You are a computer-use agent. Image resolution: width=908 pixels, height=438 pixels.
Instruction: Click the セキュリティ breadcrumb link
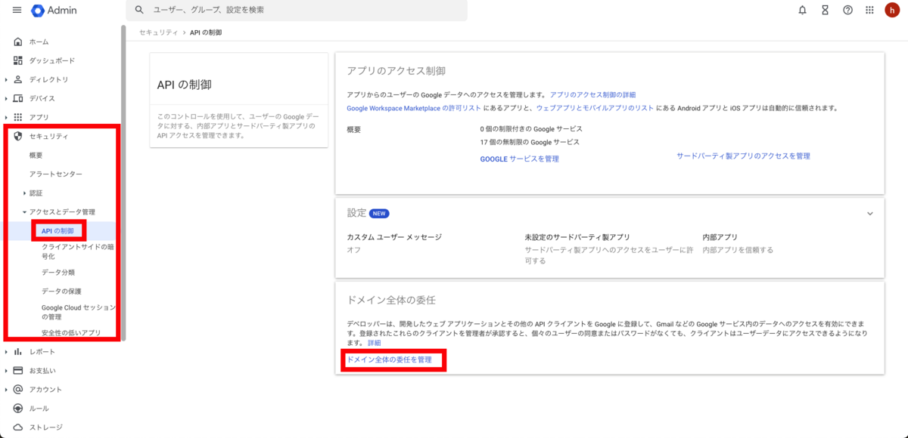[x=158, y=32]
